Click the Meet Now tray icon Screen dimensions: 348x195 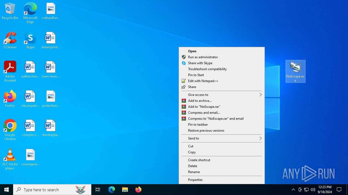point(300,190)
